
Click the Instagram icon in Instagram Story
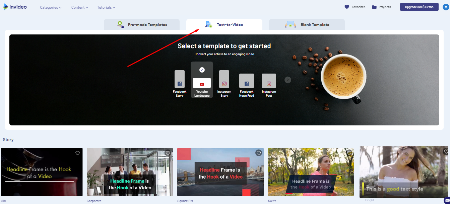(224, 84)
